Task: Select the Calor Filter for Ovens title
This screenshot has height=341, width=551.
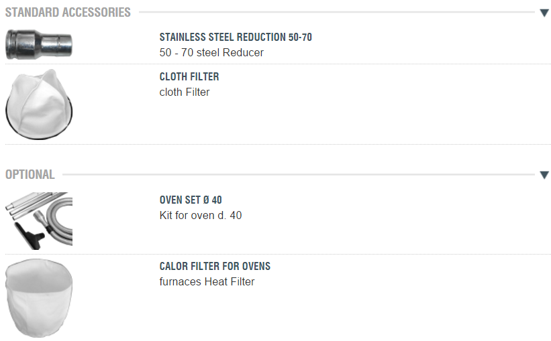Action: [215, 267]
